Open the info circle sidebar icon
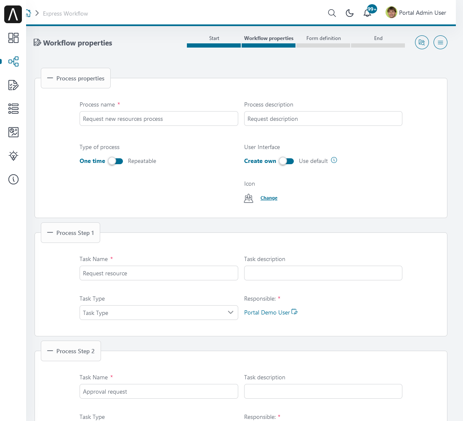 click(x=13, y=179)
